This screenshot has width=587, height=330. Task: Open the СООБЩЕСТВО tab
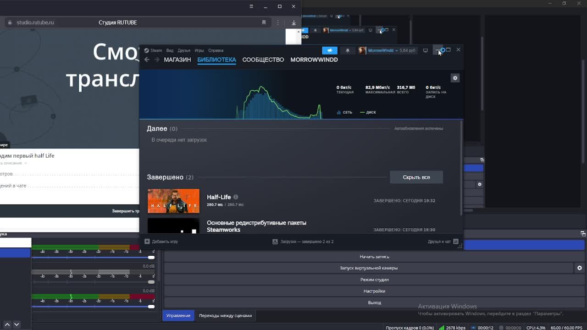click(x=263, y=60)
